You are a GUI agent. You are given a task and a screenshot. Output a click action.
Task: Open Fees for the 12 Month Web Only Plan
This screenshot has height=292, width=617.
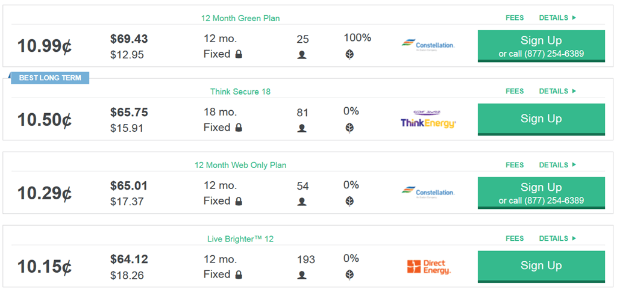[515, 165]
